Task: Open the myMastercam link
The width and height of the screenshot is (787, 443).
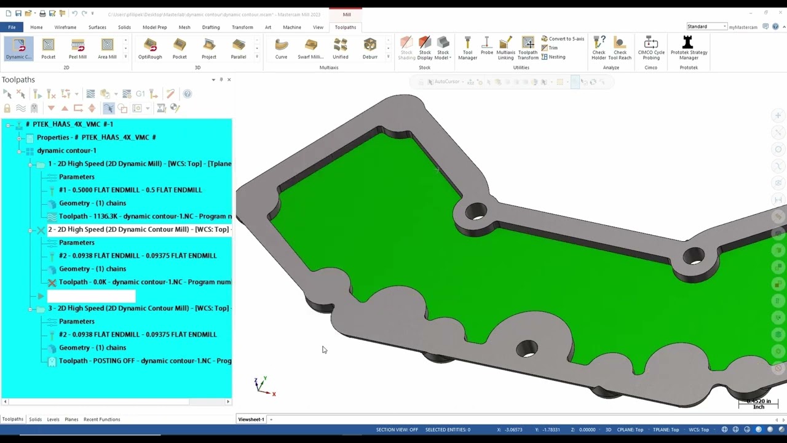Action: (x=743, y=27)
